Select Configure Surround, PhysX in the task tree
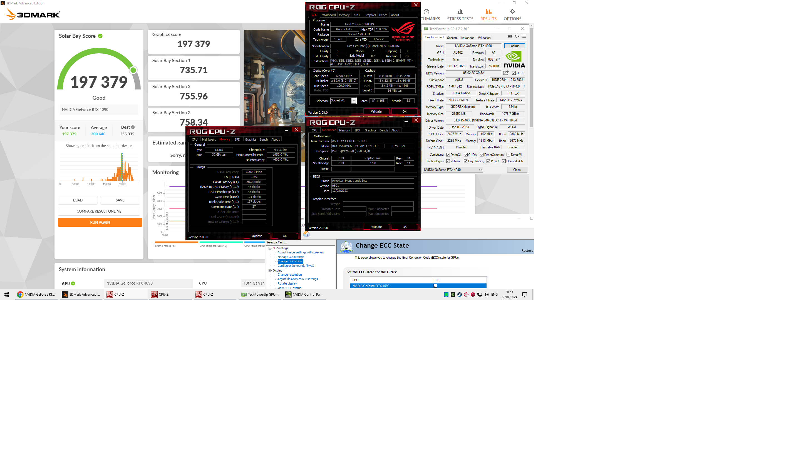 click(295, 266)
